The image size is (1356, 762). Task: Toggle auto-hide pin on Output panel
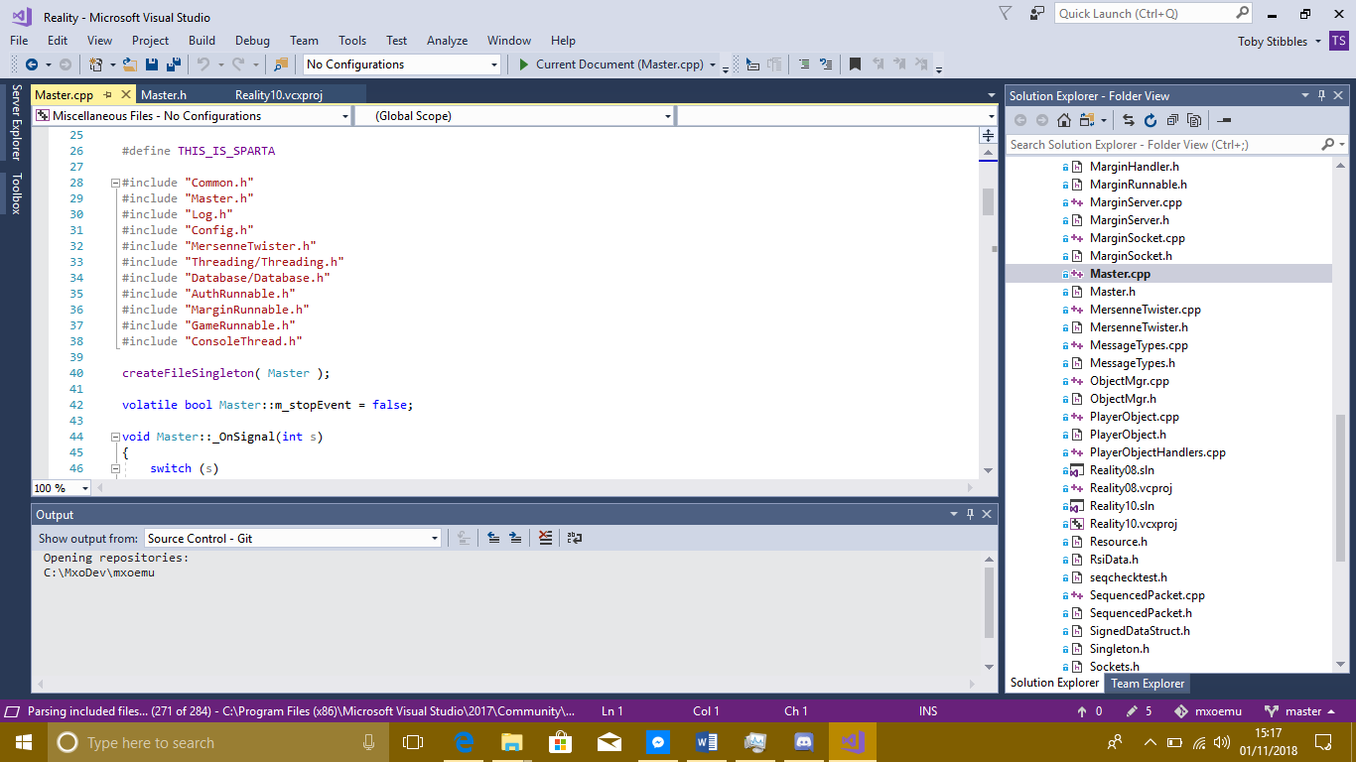click(970, 514)
